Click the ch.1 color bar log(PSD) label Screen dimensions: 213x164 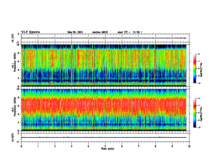[201, 70]
